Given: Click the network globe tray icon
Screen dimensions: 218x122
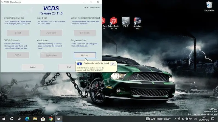Looking at the screenshot, I should click(187, 119).
